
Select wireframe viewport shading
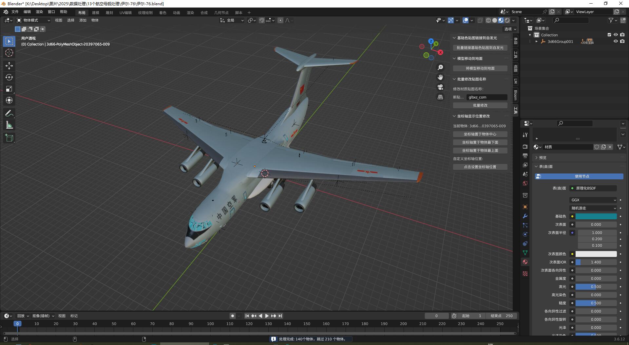[x=488, y=20]
